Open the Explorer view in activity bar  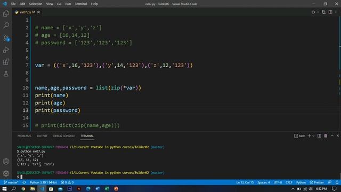click(6, 13)
